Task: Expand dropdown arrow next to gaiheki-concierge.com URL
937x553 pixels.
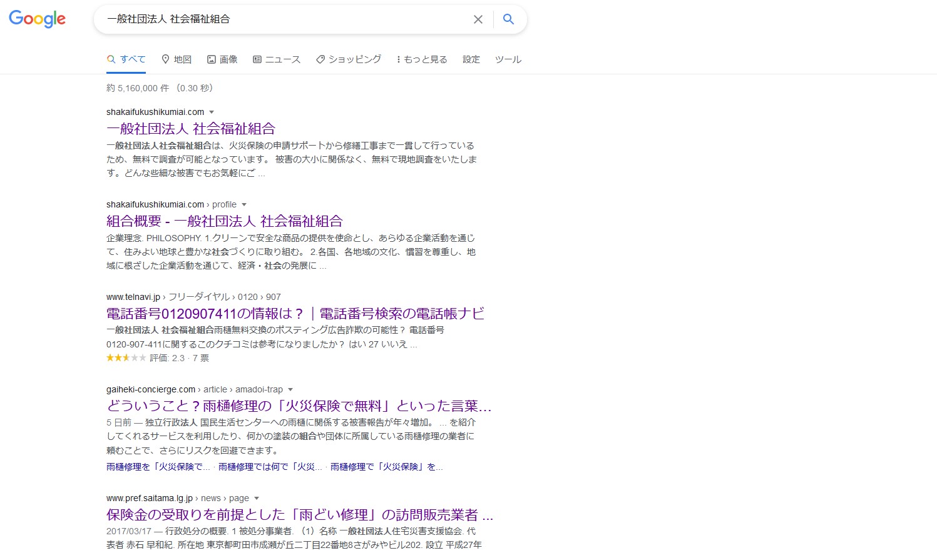Action: tap(290, 390)
